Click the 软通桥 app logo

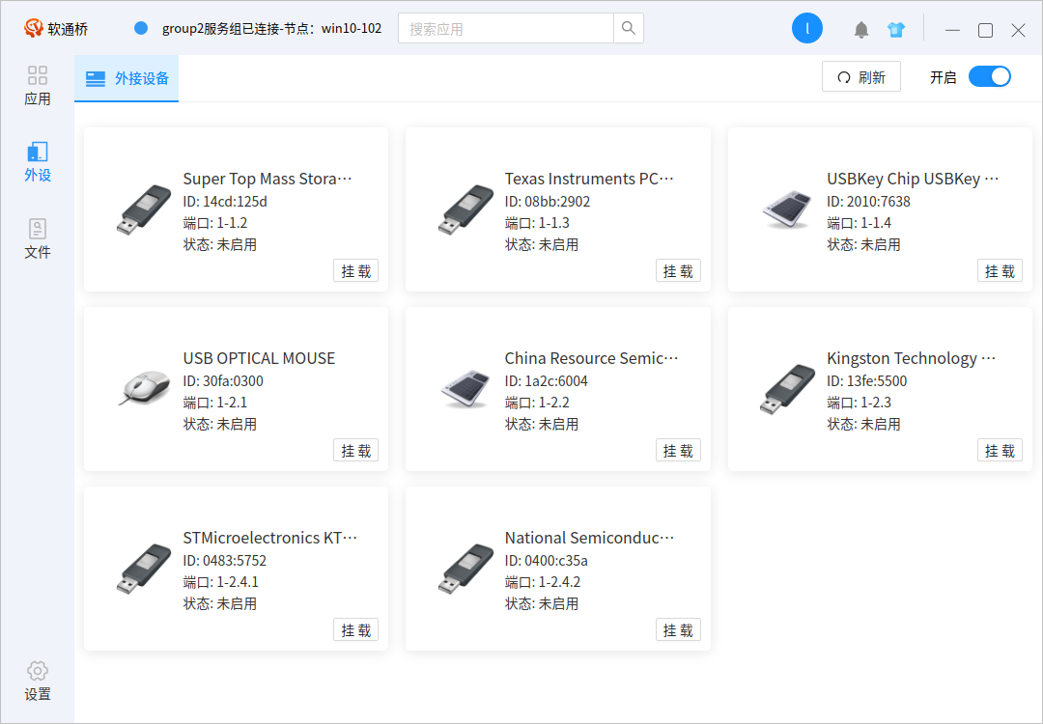35,29
